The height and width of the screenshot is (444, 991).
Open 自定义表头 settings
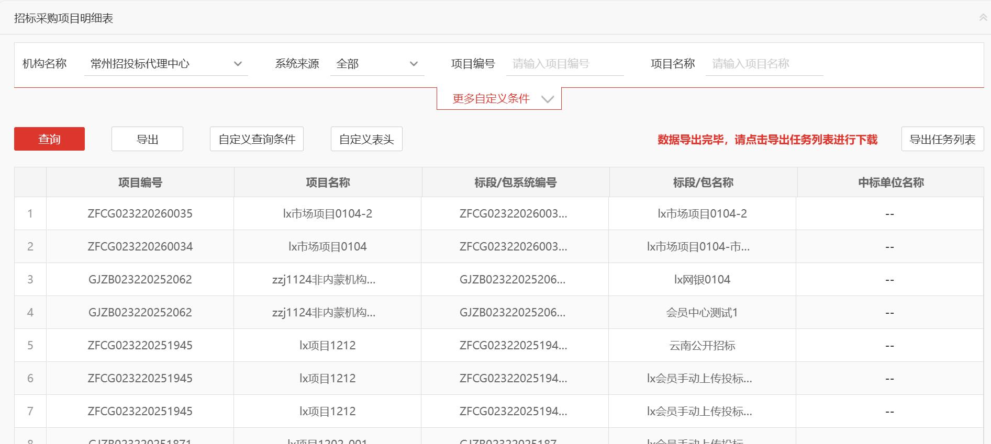[x=366, y=139]
